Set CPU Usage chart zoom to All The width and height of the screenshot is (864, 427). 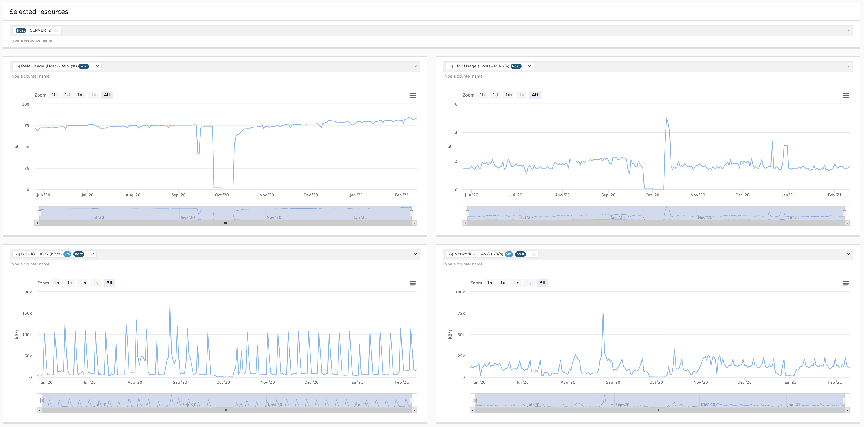click(535, 95)
